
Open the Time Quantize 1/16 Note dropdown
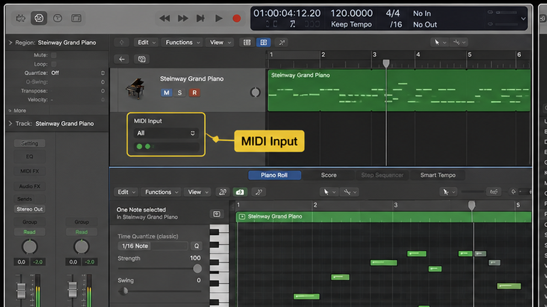[x=153, y=246]
